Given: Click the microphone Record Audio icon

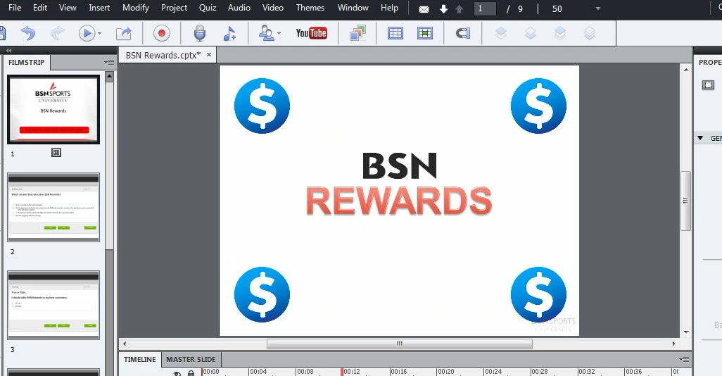Looking at the screenshot, I should [x=199, y=33].
